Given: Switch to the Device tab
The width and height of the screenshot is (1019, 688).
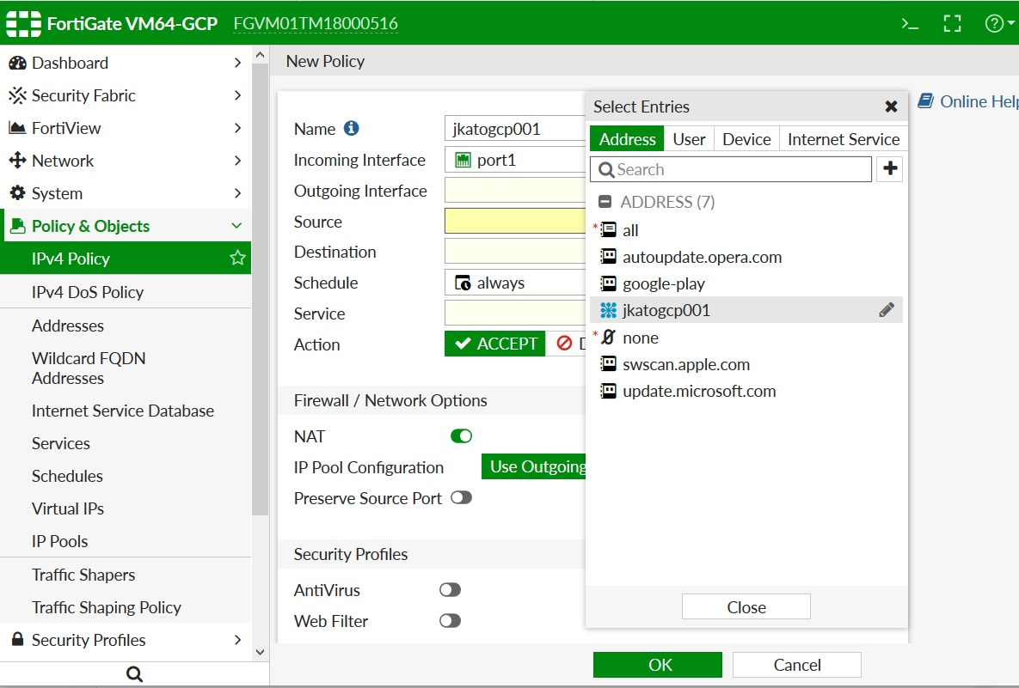Looking at the screenshot, I should tap(746, 139).
